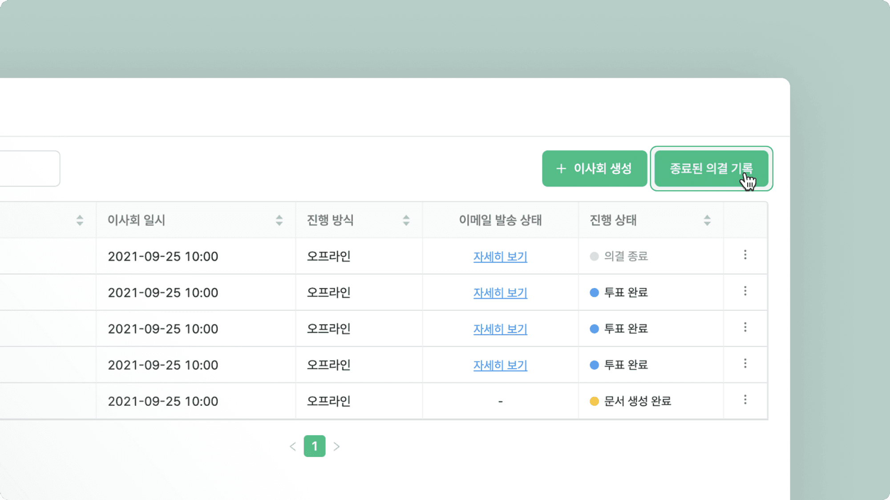
Task: Open 자세히 보기 in the fourth row
Action: tap(500, 365)
